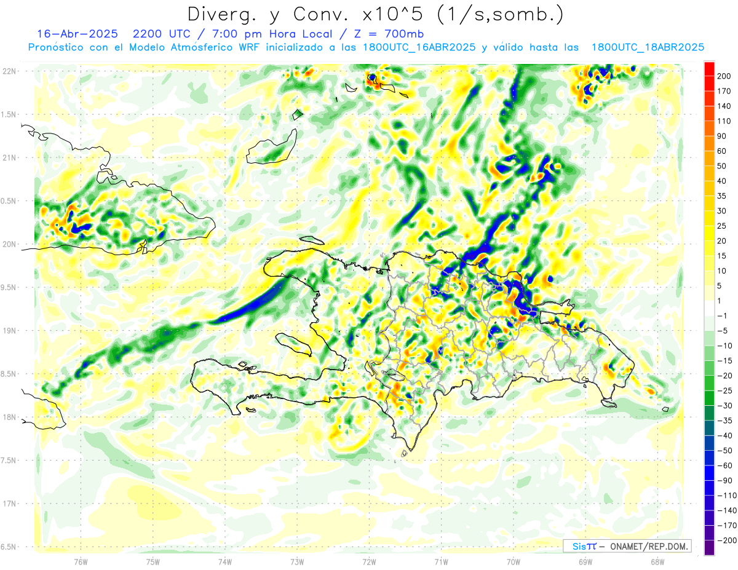Click the colorbar value '60'

pos(722,151)
